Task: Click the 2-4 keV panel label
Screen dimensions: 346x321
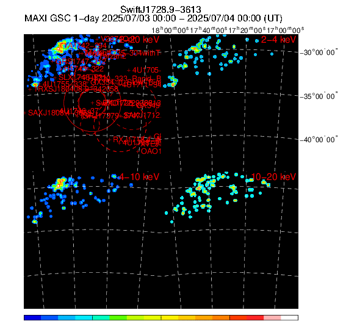Action: coord(278,40)
